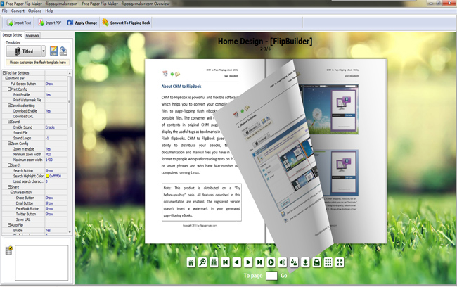Click the settings list scrollbar up arrow

pyautogui.click(x=70, y=73)
